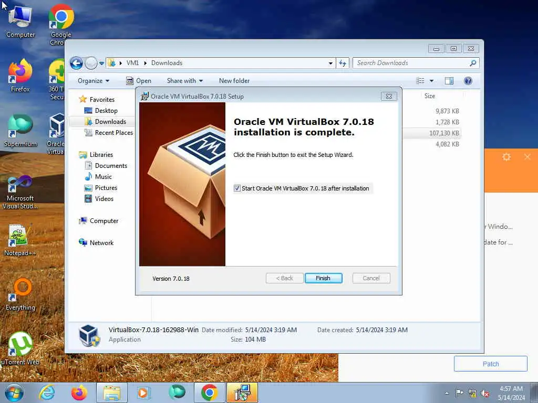Expand the address bar history dropdown
Viewport: 538px width, 403px height.
point(330,63)
